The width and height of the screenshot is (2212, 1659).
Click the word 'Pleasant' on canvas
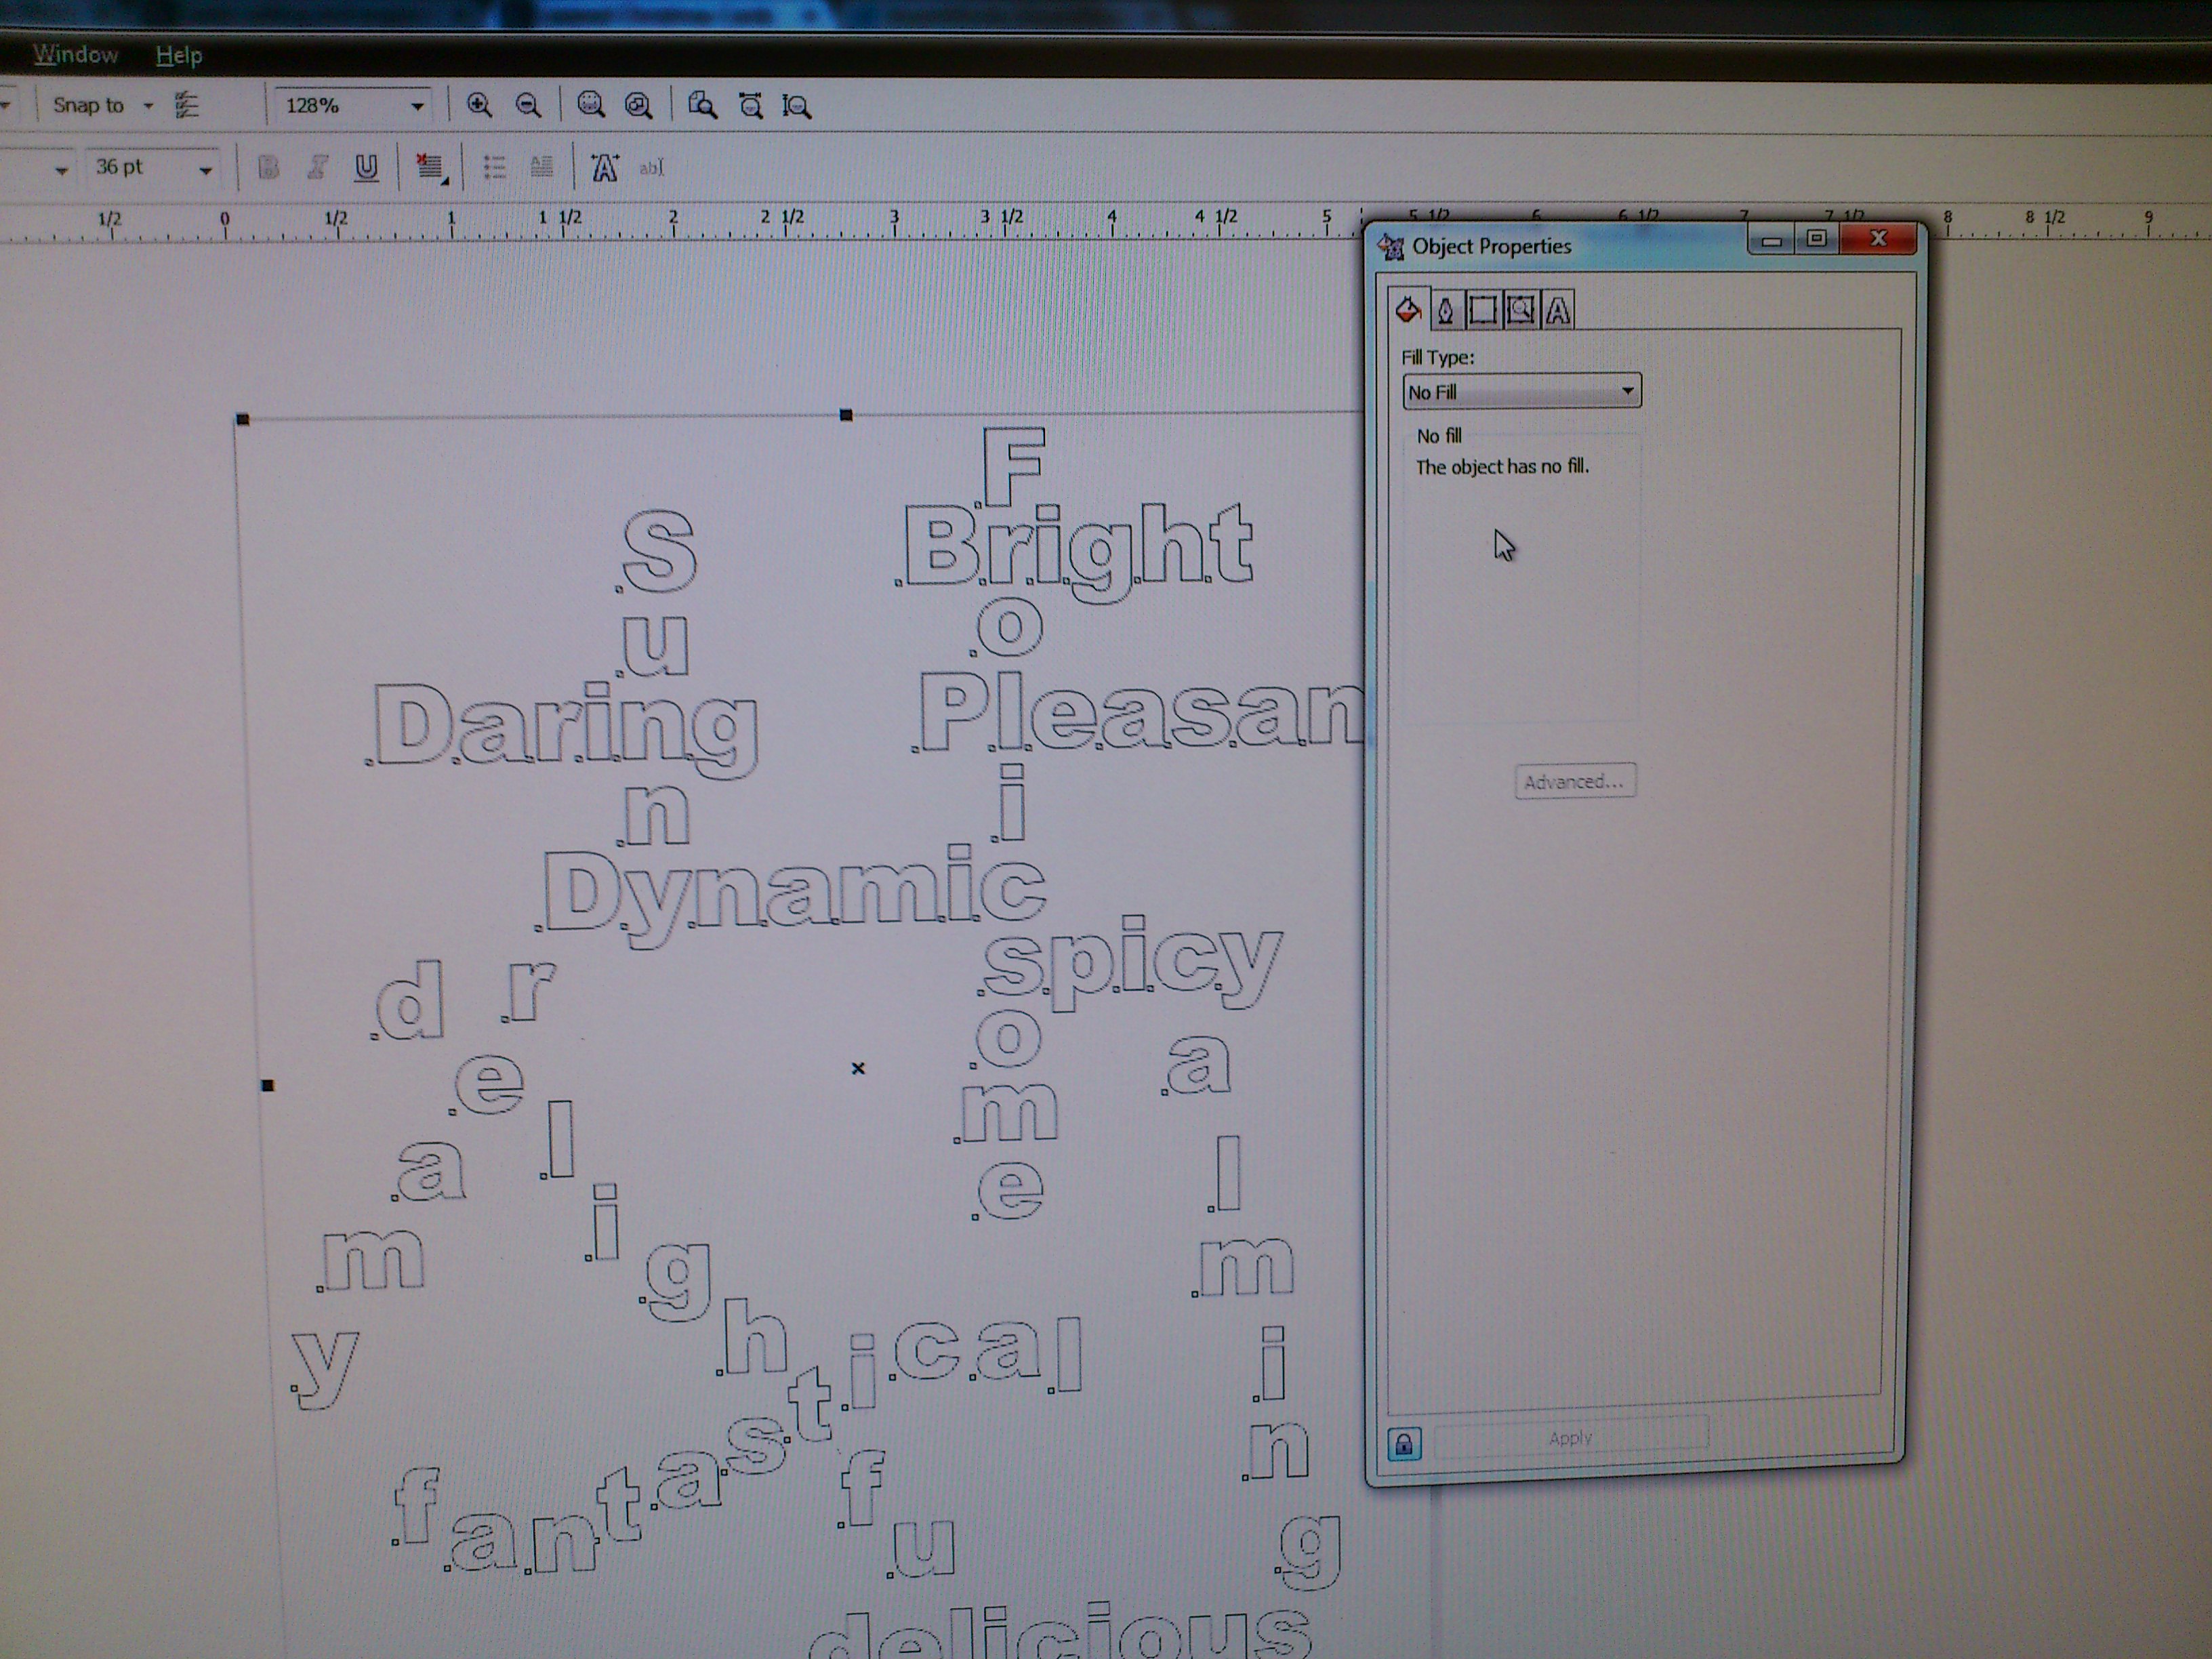pyautogui.click(x=1138, y=712)
